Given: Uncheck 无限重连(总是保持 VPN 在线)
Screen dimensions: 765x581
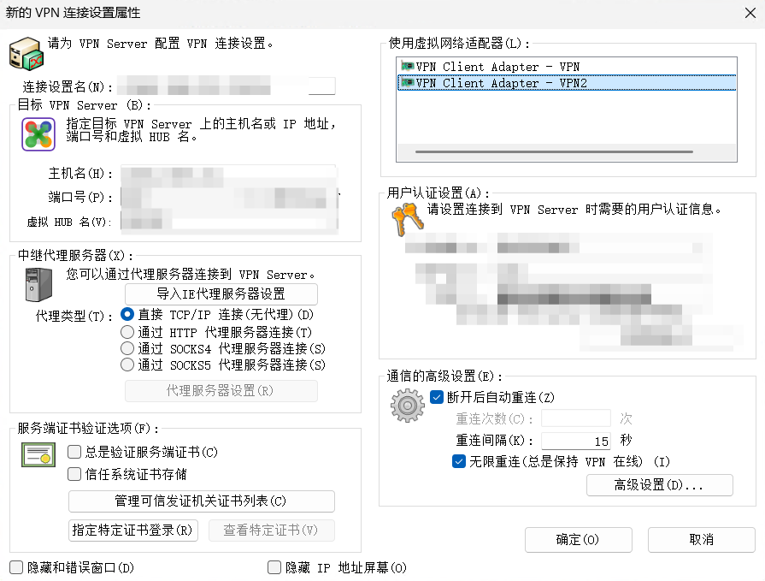Looking at the screenshot, I should 458,459.
